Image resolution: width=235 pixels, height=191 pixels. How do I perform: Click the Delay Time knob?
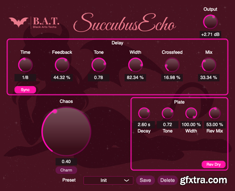[25, 65]
